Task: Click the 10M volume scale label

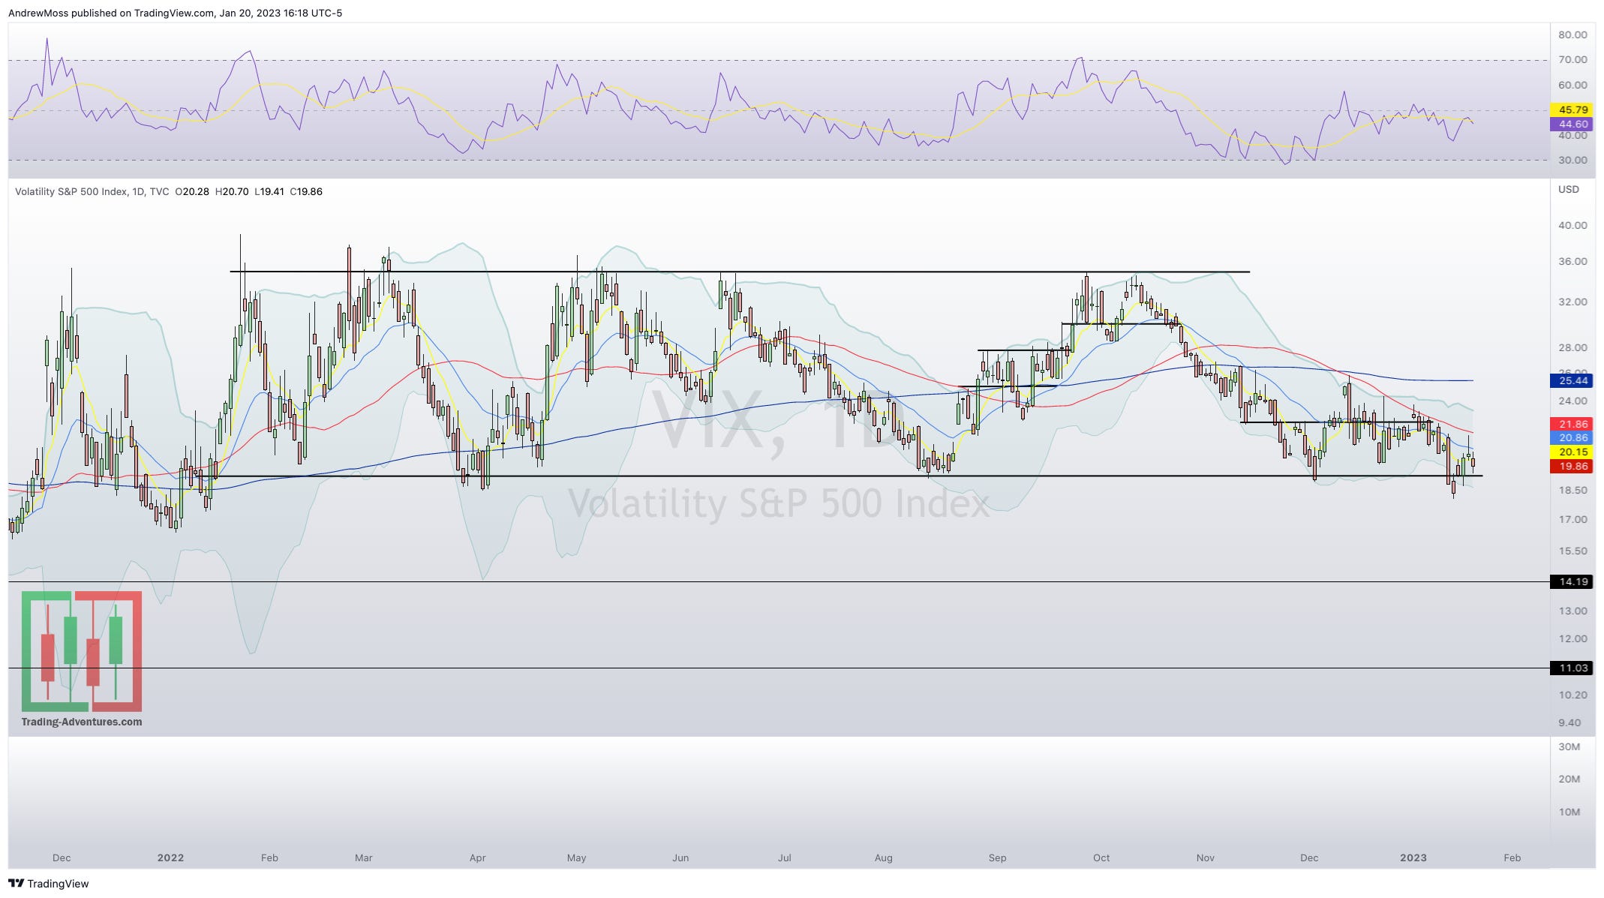Action: pos(1569,812)
